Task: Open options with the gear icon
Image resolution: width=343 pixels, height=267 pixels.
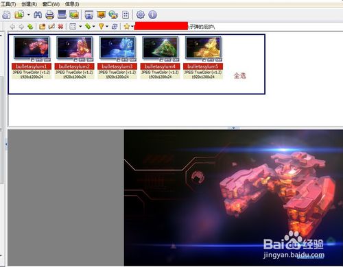Action: click(x=141, y=15)
